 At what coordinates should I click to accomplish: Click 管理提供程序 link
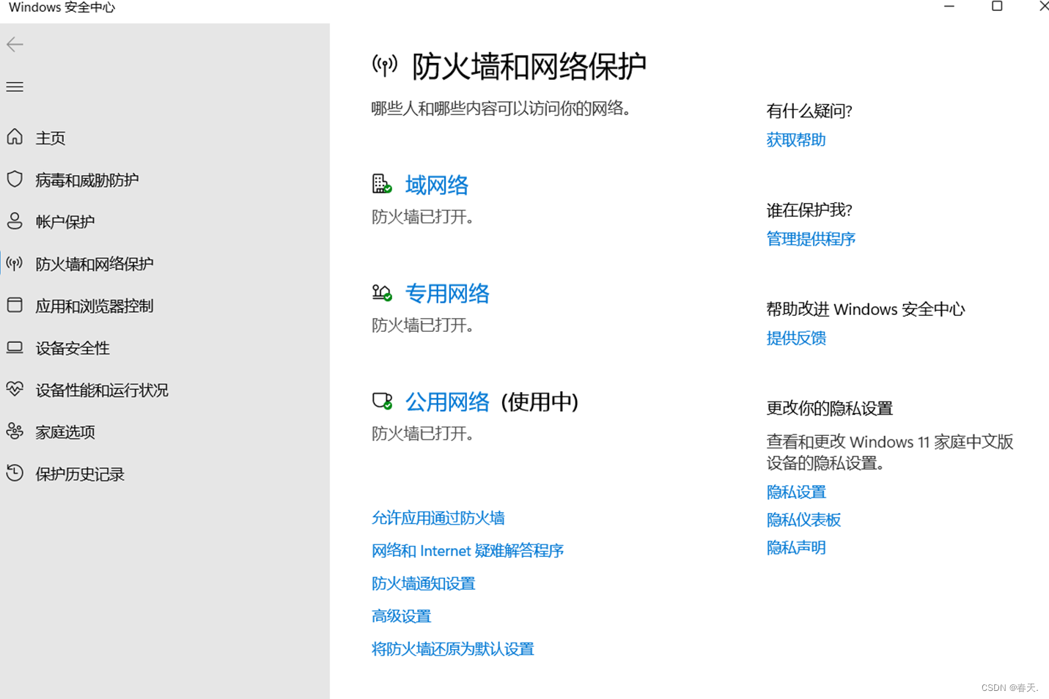coord(811,239)
